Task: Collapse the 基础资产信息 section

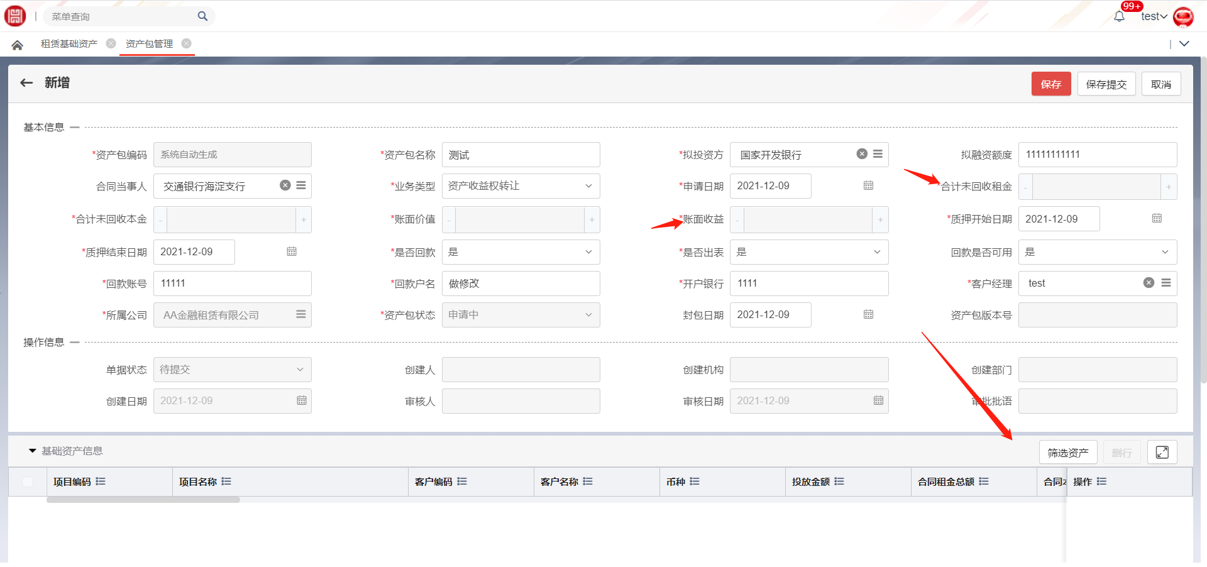Action: click(32, 451)
